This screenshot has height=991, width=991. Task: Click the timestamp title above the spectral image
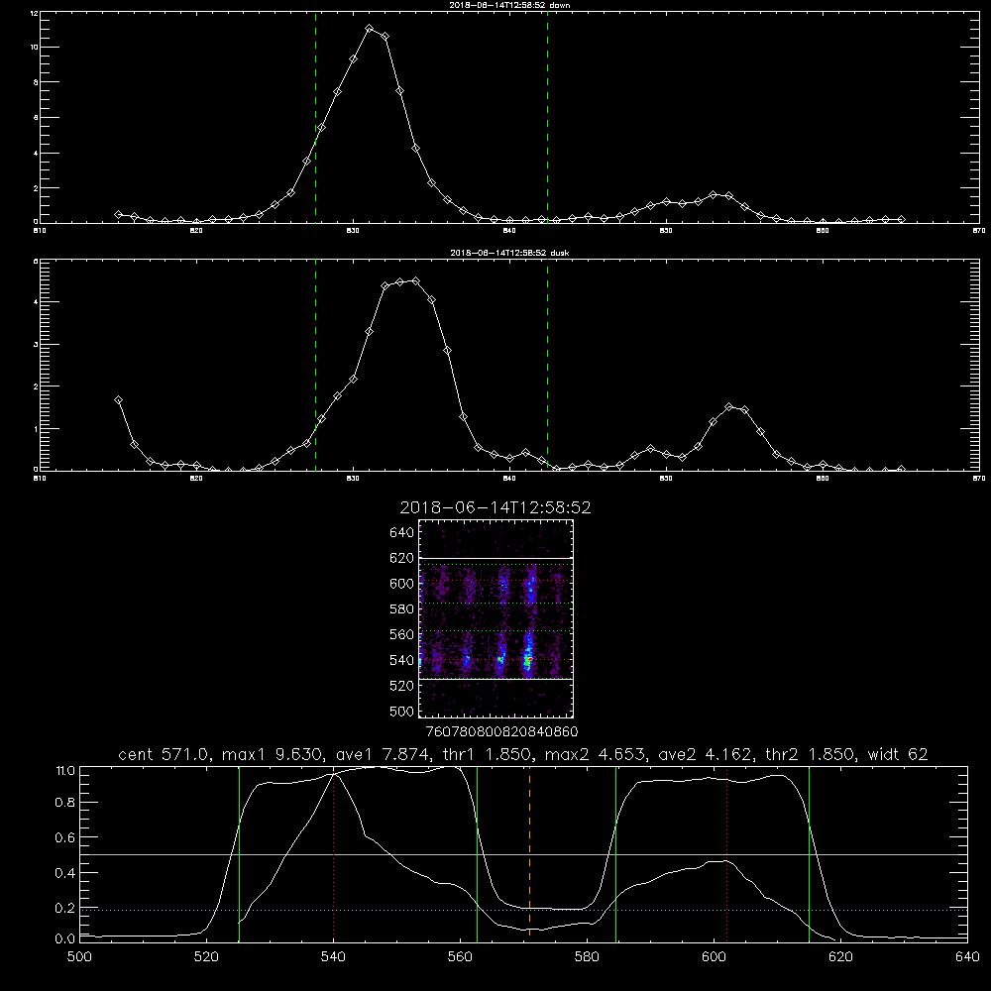pyautogui.click(x=495, y=507)
